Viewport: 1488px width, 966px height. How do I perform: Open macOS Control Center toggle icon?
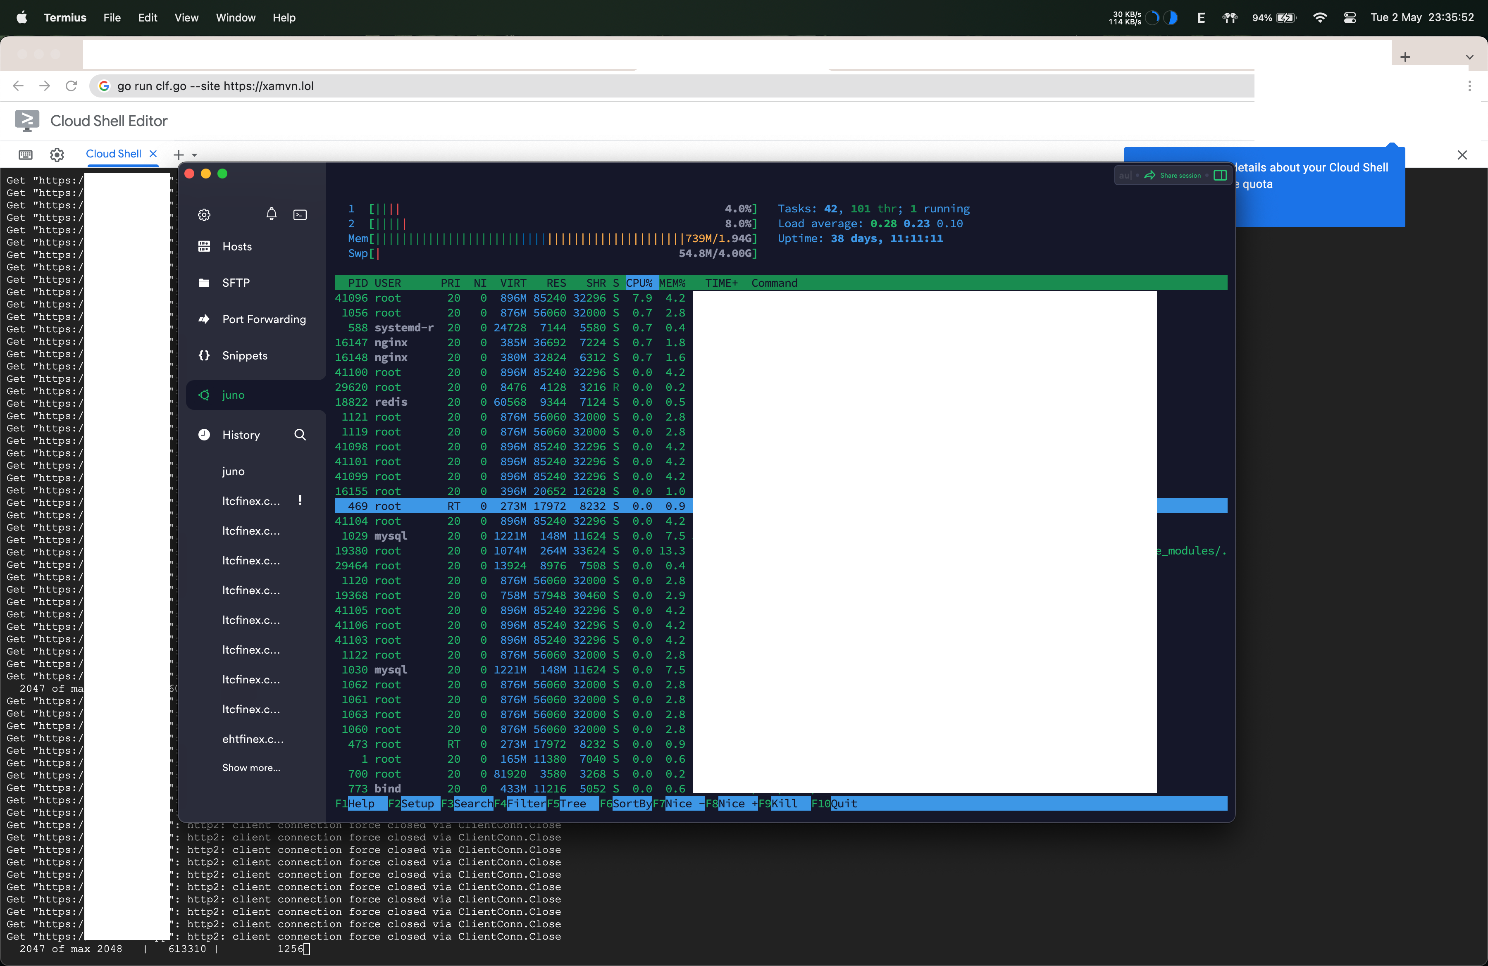(1349, 18)
